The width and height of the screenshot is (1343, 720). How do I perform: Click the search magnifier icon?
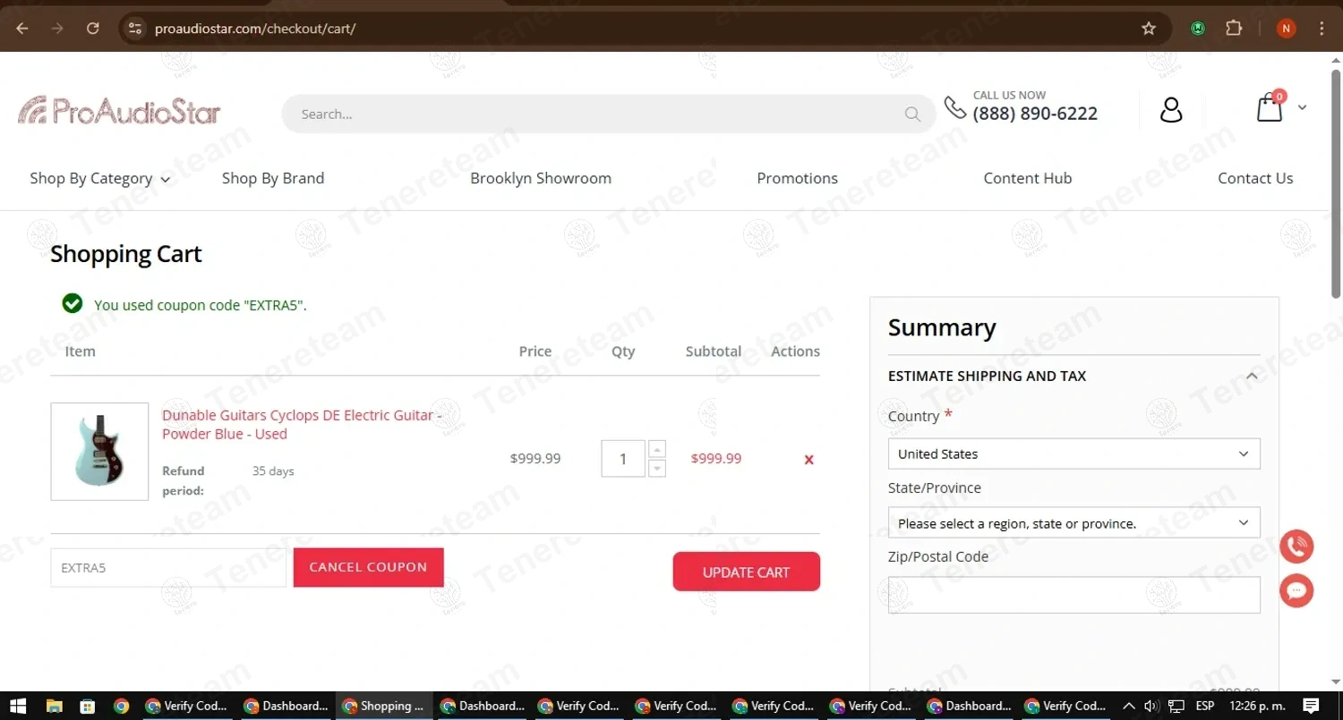pos(912,114)
